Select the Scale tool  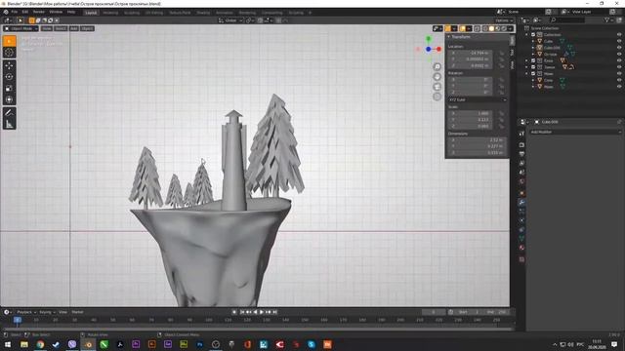pos(9,89)
